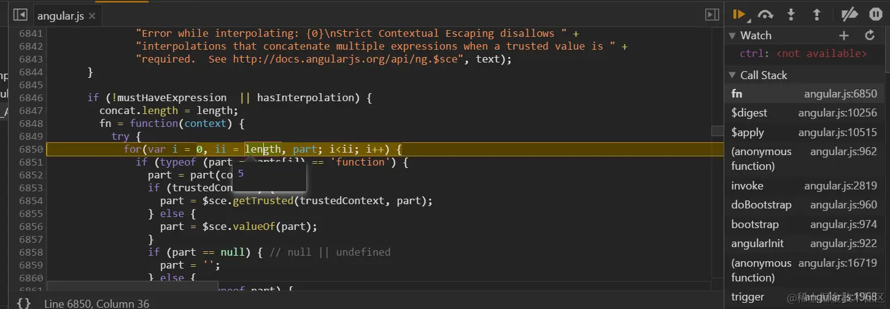Select the angular.js file tab
The width and height of the screenshot is (890, 309).
60,16
